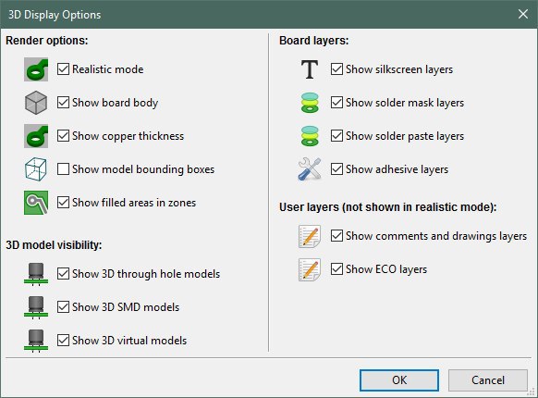Click the capacitor icon for SMD models
The image size is (538, 398).
[36, 307]
